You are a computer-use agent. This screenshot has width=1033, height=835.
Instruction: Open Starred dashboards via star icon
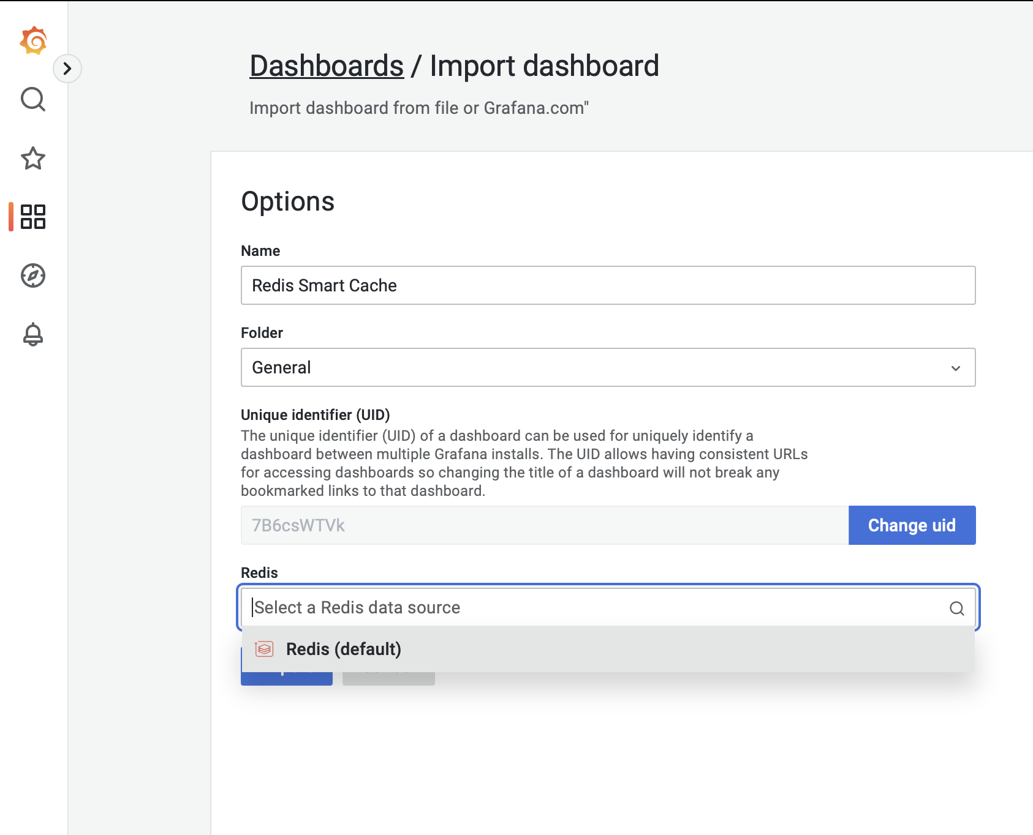(x=33, y=159)
